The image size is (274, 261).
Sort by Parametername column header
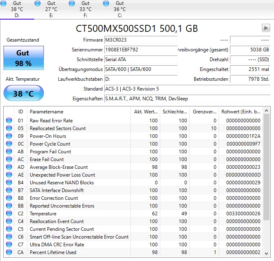79,112
